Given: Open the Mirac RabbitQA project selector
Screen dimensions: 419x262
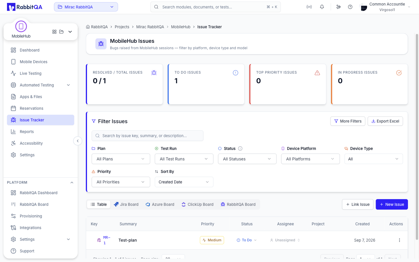Looking at the screenshot, I should [86, 7].
